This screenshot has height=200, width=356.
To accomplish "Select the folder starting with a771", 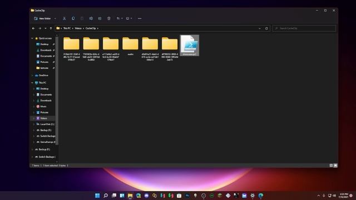I will (x=111, y=49).
